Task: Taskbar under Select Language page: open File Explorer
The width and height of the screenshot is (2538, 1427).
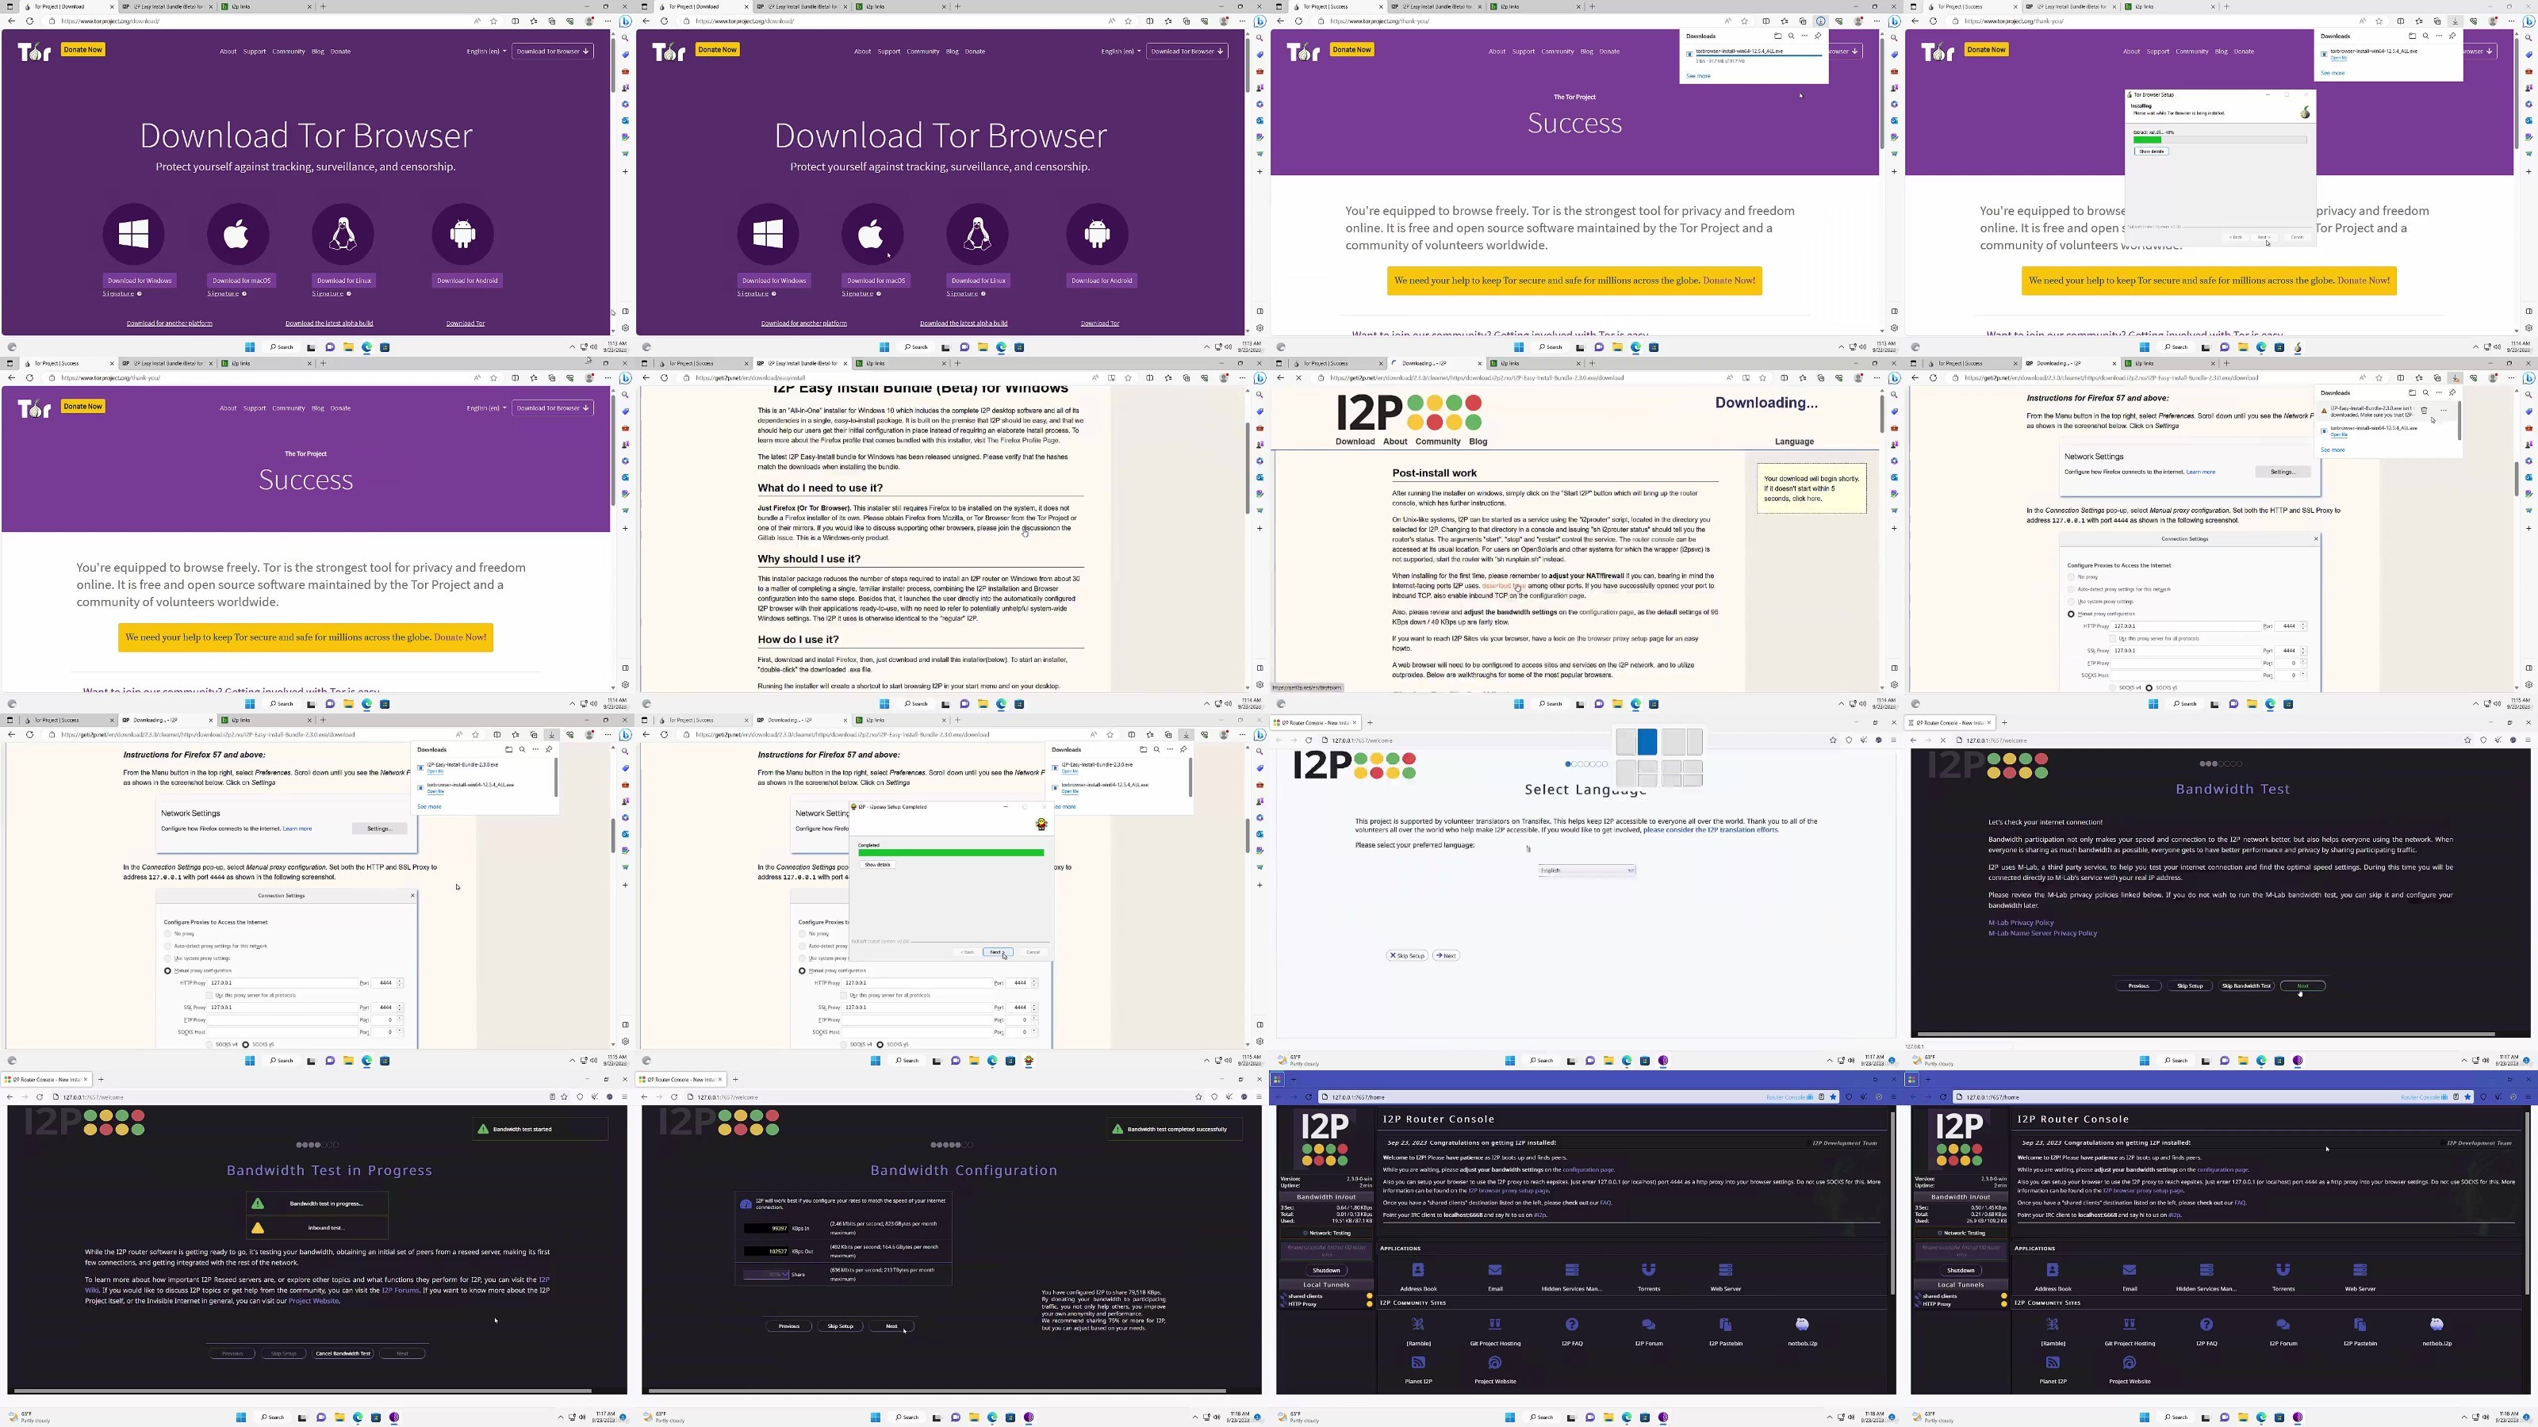Action: (x=1608, y=1061)
